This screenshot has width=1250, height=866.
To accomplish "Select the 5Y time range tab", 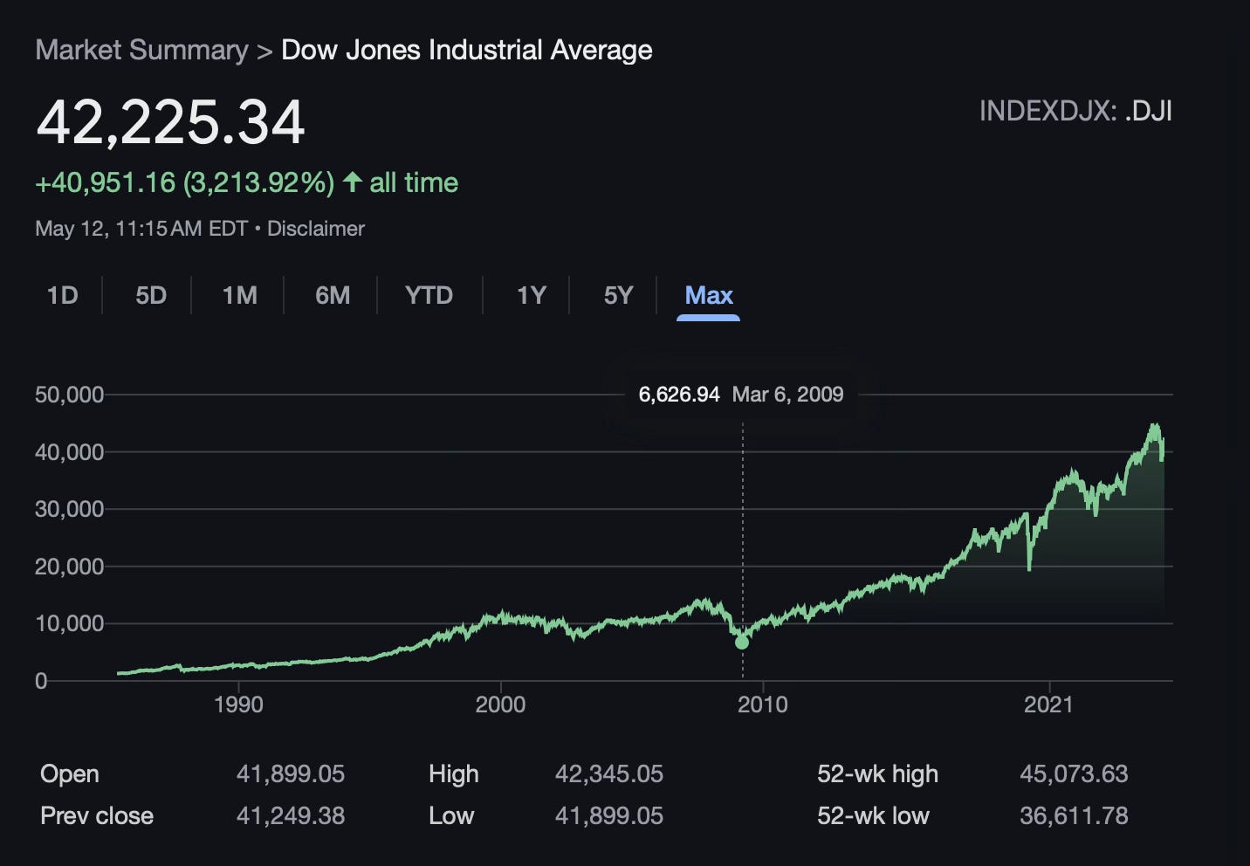I will coord(618,295).
